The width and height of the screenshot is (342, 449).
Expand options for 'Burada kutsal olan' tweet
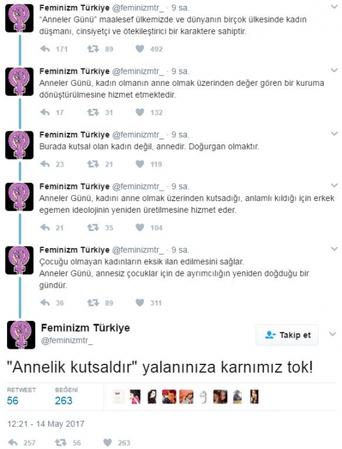pyautogui.click(x=334, y=133)
